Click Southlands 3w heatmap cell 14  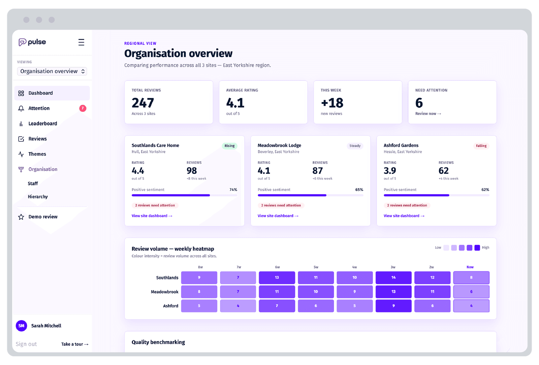[x=393, y=278]
